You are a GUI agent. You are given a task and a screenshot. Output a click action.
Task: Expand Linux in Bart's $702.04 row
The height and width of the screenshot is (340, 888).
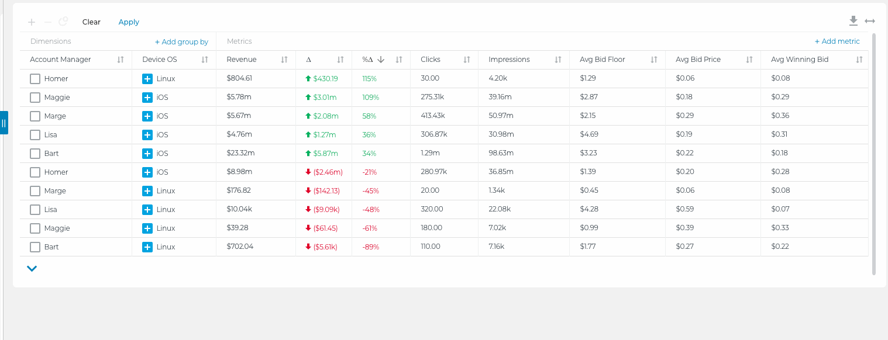click(x=147, y=247)
